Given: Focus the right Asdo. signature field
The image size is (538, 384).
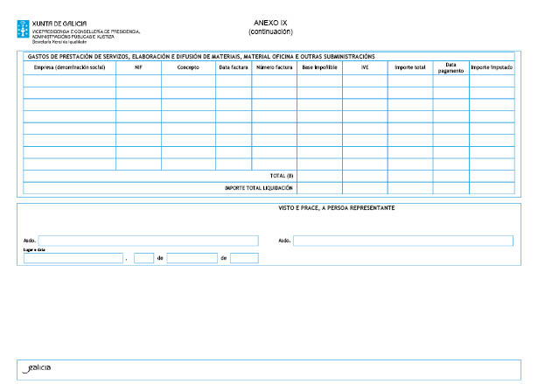Looking at the screenshot, I should [x=402, y=241].
